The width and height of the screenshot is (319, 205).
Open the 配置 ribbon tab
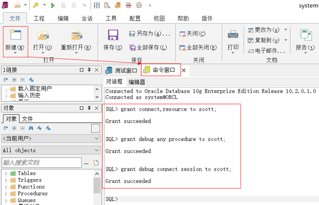(135, 19)
